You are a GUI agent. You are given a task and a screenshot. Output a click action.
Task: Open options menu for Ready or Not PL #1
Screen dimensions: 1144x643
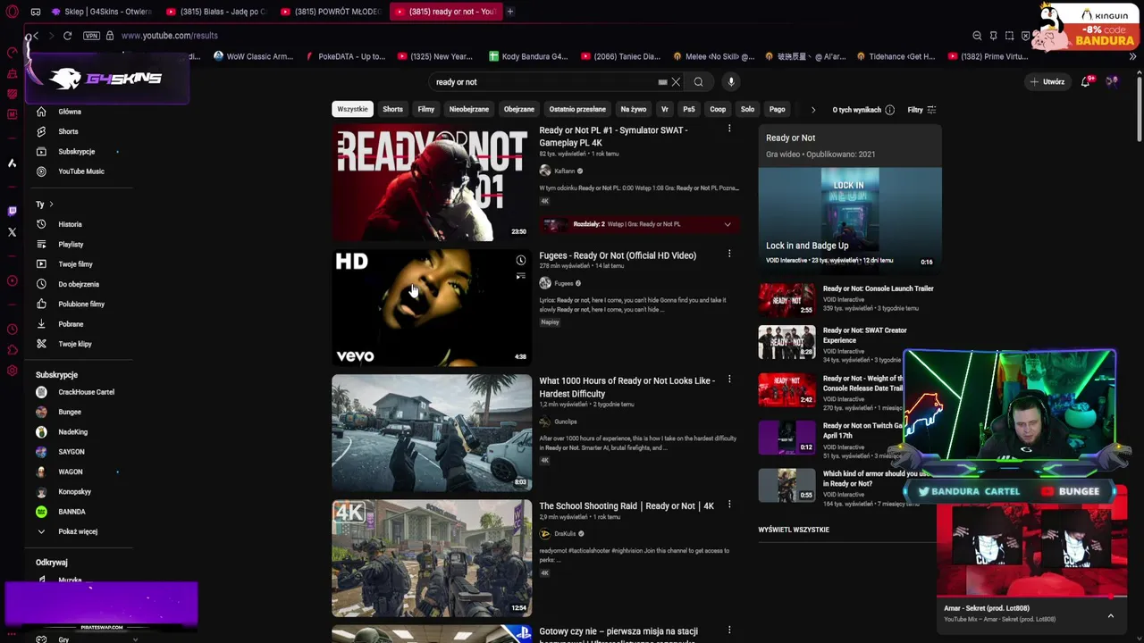coord(729,129)
